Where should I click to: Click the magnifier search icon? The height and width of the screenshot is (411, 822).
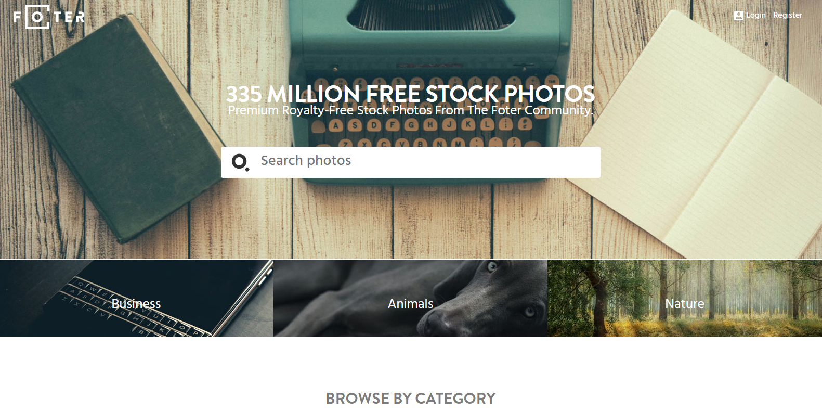[240, 162]
